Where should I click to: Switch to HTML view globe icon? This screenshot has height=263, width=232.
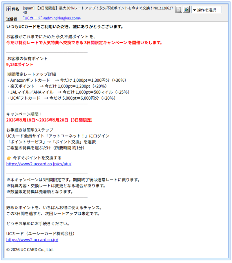tap(186, 10)
